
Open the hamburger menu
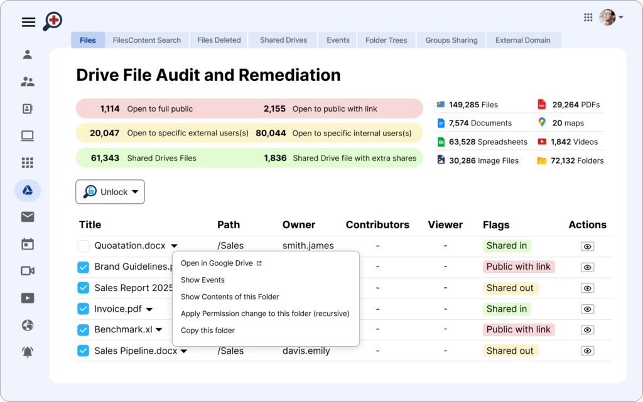click(x=28, y=22)
